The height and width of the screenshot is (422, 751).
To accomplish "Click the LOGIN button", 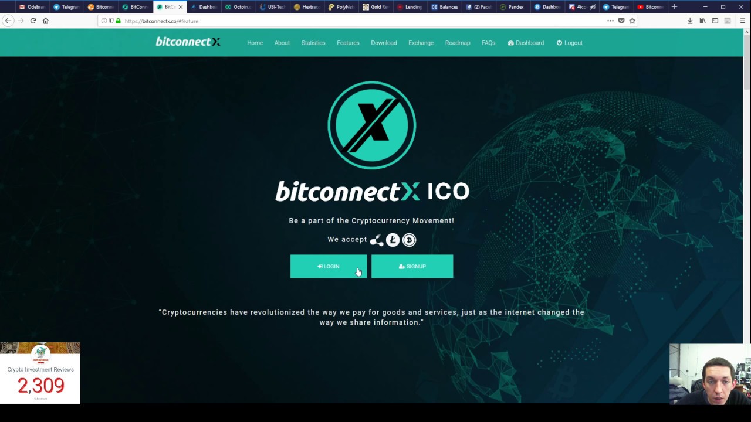I will coord(329,266).
